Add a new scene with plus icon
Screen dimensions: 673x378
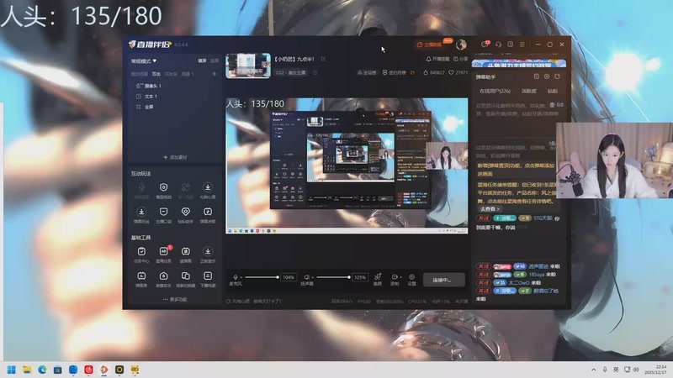pyautogui.click(x=215, y=74)
